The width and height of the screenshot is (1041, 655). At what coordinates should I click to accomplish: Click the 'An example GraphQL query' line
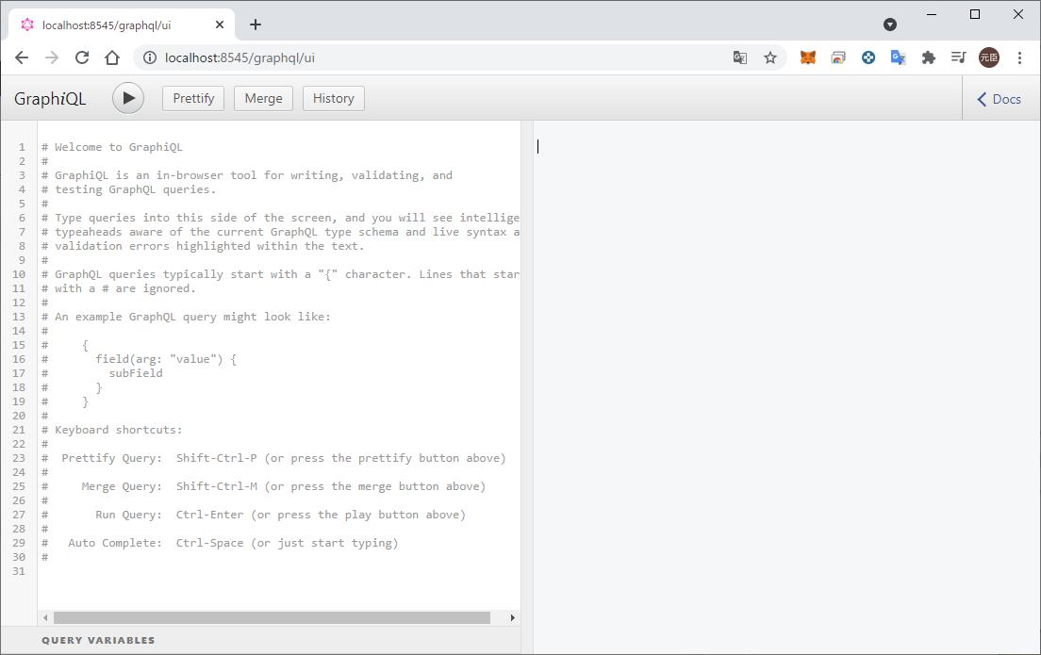pyautogui.click(x=186, y=318)
